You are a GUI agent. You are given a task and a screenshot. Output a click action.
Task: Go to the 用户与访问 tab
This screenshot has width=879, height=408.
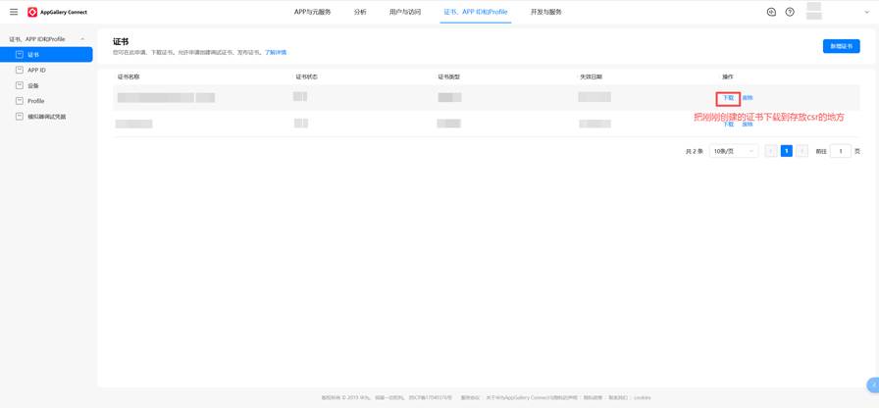click(x=404, y=12)
